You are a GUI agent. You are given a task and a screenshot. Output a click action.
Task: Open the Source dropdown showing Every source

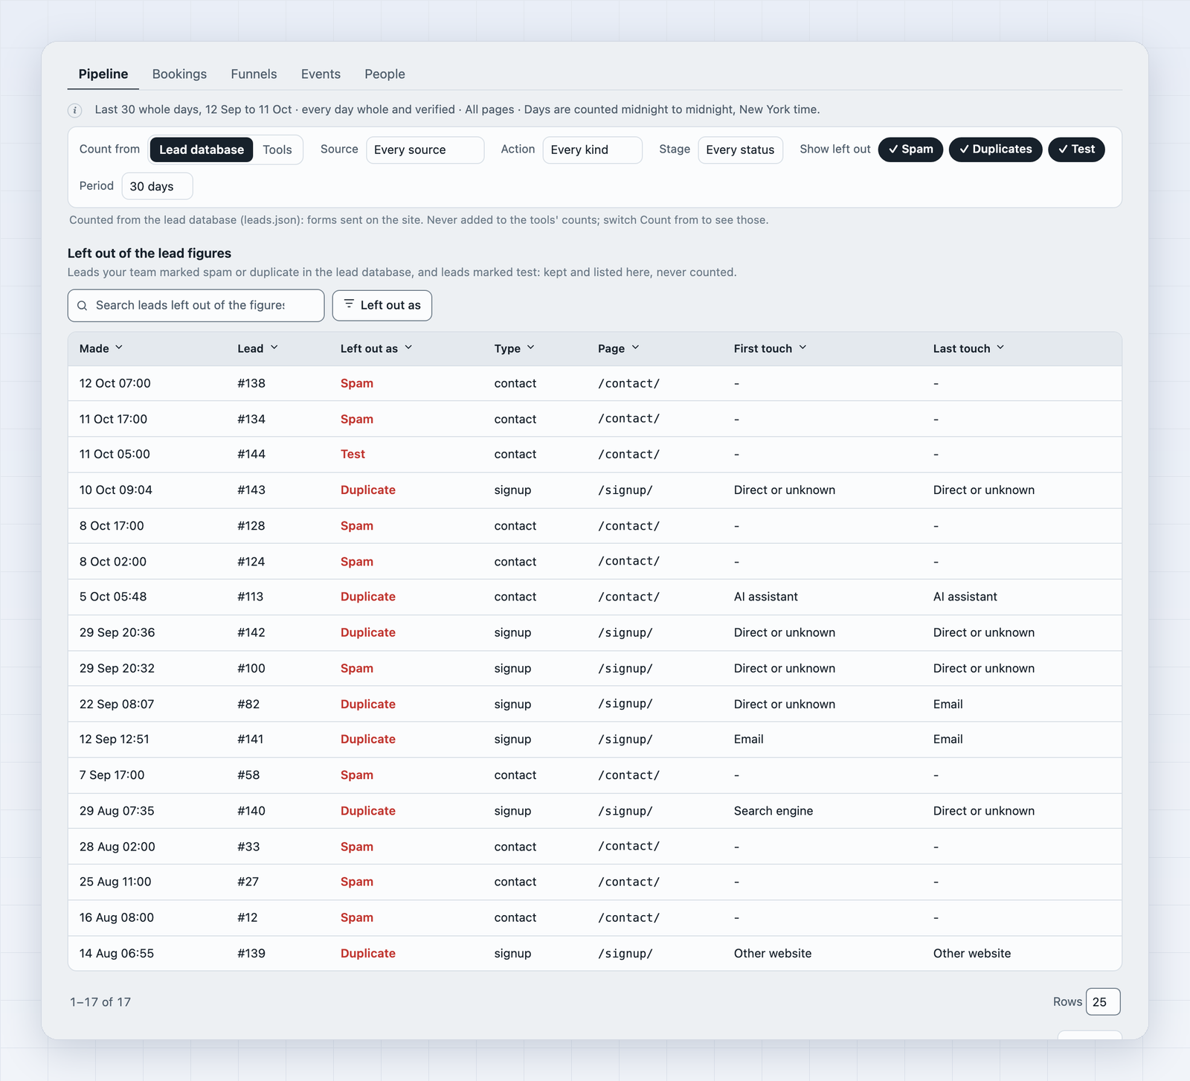click(425, 150)
